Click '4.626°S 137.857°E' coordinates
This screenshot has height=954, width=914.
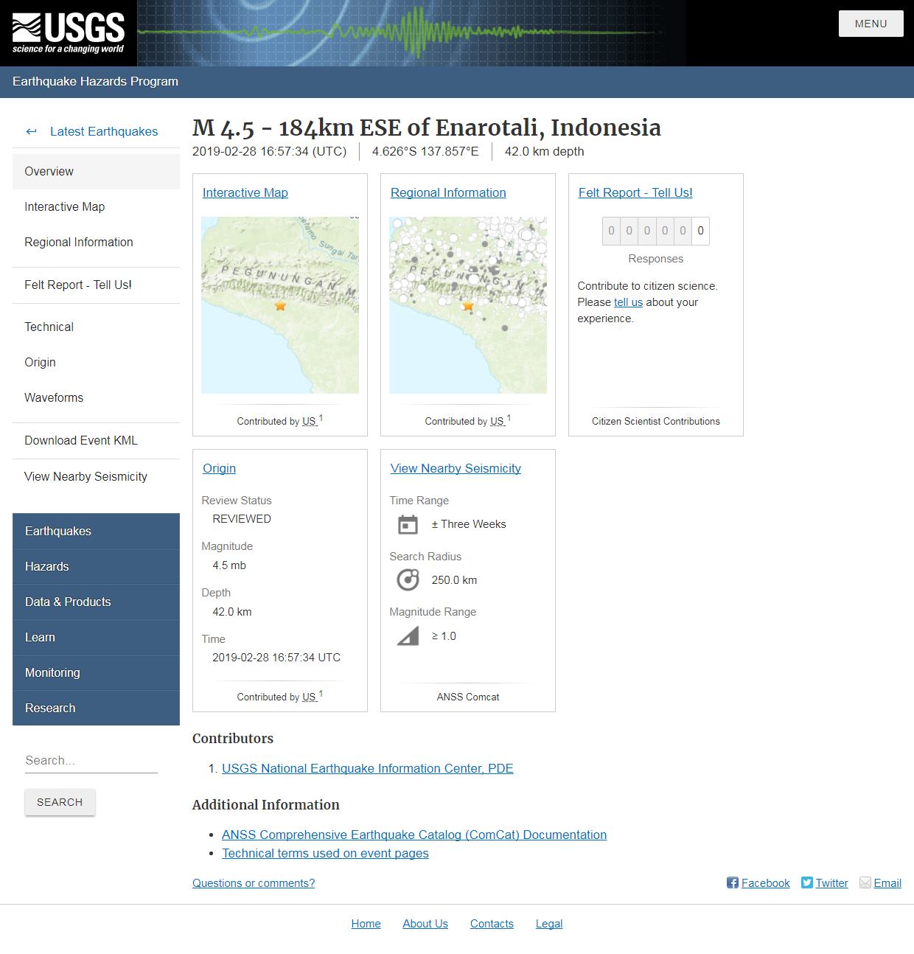[x=425, y=151]
